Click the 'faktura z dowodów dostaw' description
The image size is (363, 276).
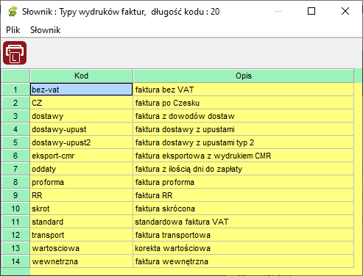click(x=244, y=116)
